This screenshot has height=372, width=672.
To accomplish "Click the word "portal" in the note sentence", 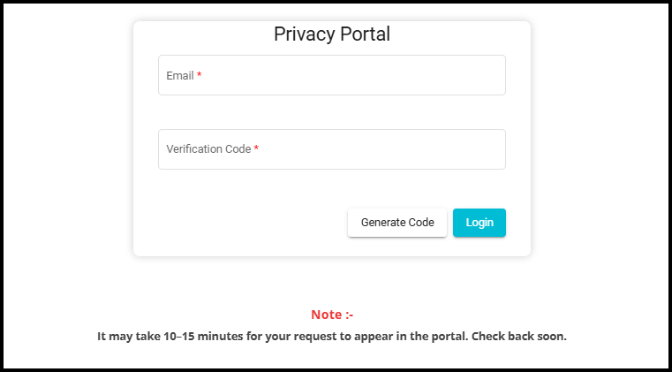I will [x=453, y=337].
